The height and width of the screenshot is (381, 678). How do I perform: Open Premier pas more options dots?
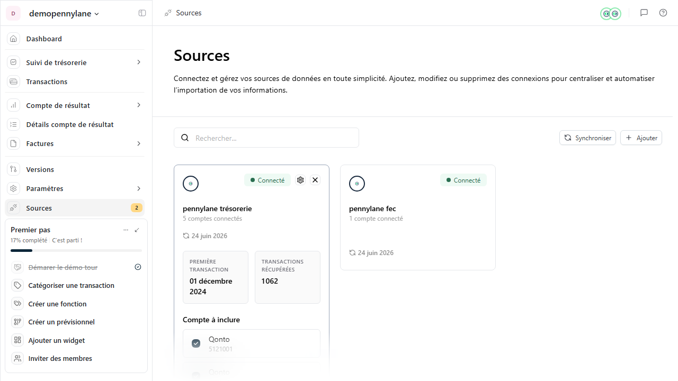tap(126, 230)
